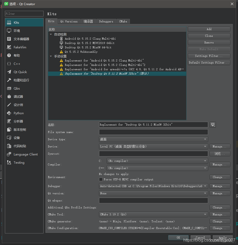Open the Debugger dropdown
The height and width of the screenshot is (245, 238).
coord(153,186)
